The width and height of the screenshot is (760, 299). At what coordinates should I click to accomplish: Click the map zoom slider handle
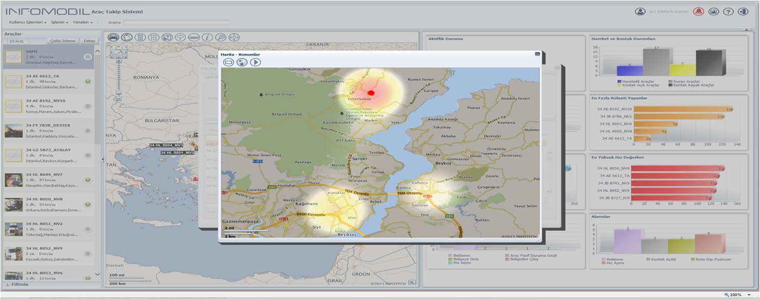point(118,93)
